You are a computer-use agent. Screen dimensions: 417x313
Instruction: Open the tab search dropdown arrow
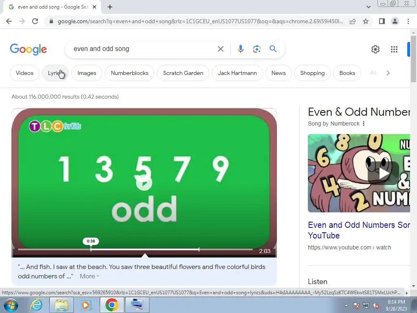pyautogui.click(x=368, y=7)
